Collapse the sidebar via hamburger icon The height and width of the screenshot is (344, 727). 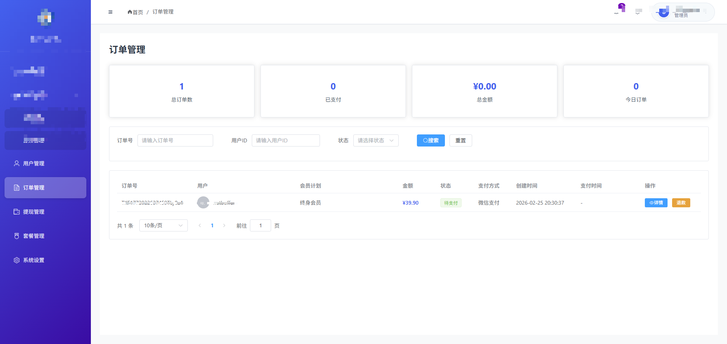point(110,12)
